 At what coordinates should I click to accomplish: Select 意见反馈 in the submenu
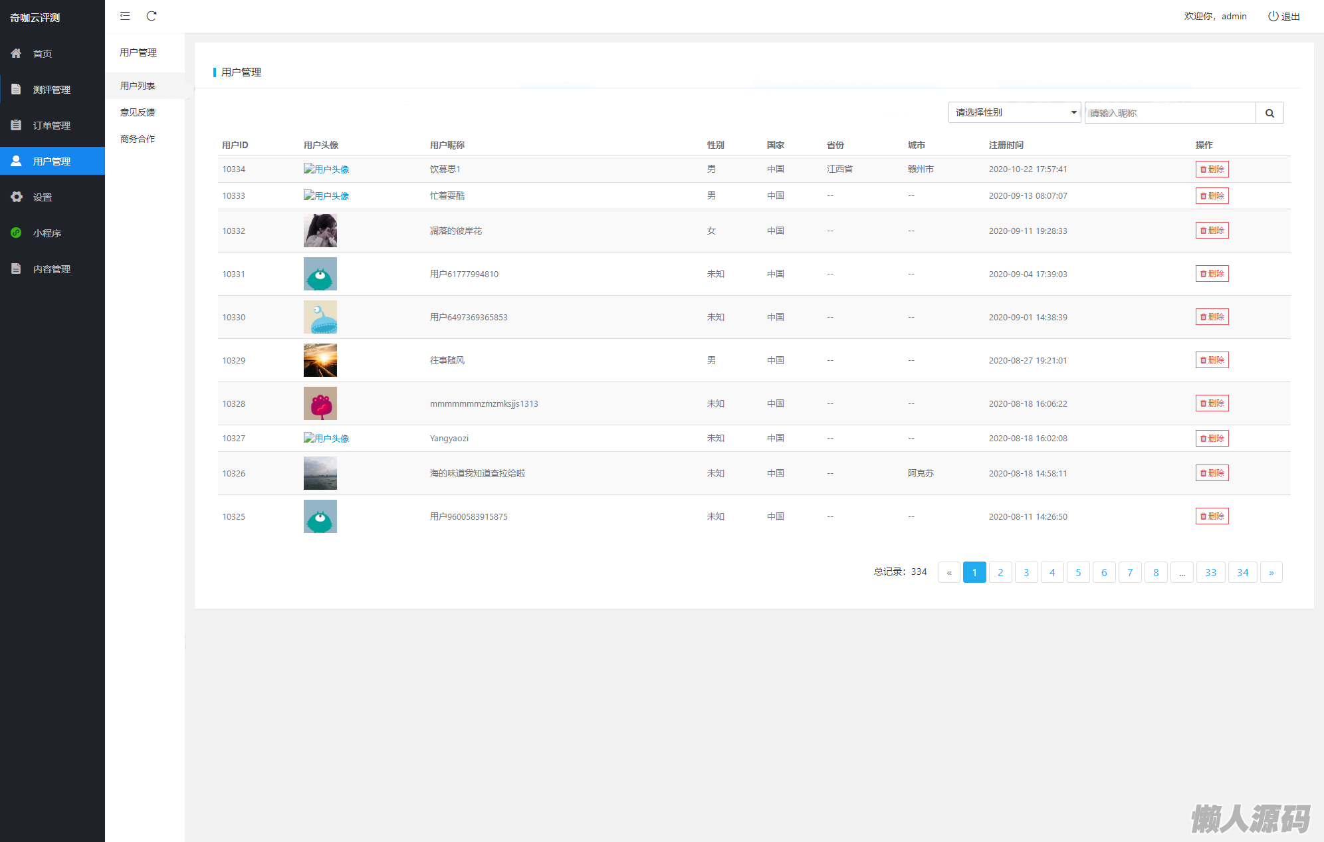138,112
